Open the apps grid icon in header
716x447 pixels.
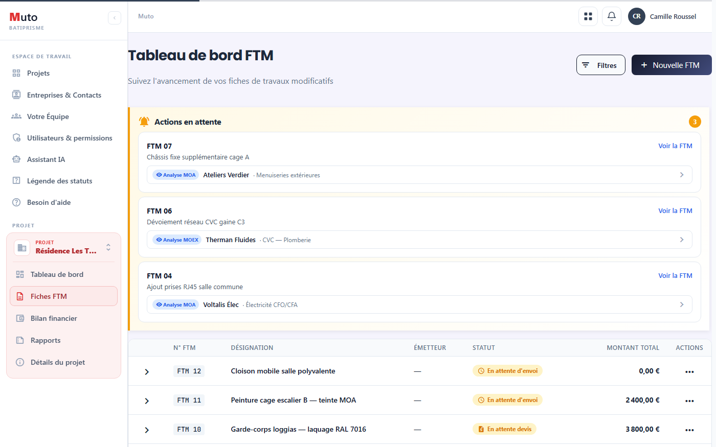tap(588, 16)
